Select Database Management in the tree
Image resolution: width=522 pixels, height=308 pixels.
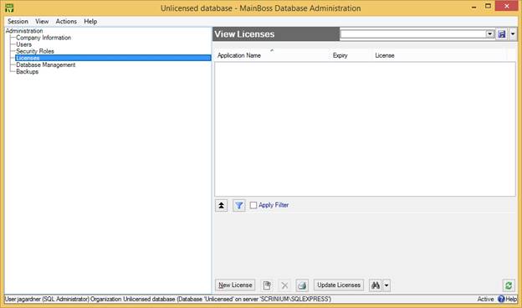click(x=46, y=65)
